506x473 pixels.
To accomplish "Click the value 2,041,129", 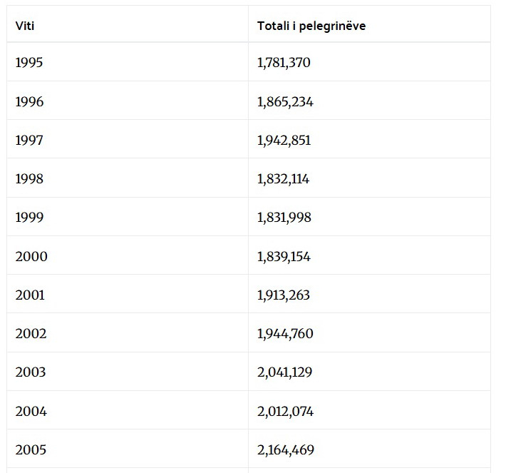I will (284, 372).
